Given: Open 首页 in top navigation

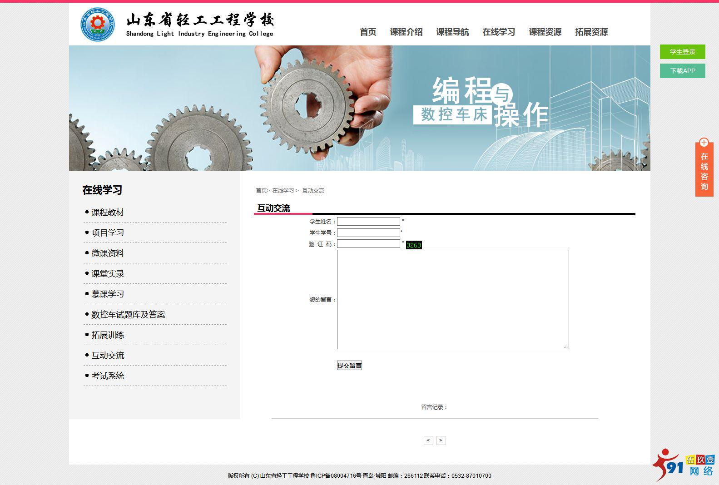Looking at the screenshot, I should point(368,32).
